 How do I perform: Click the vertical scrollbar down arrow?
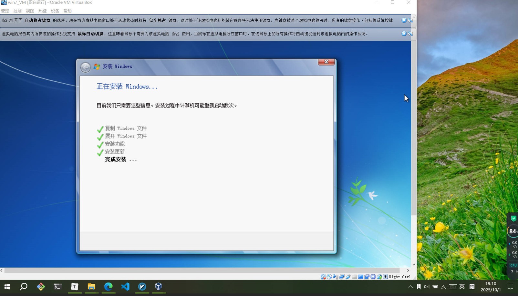[414, 264]
